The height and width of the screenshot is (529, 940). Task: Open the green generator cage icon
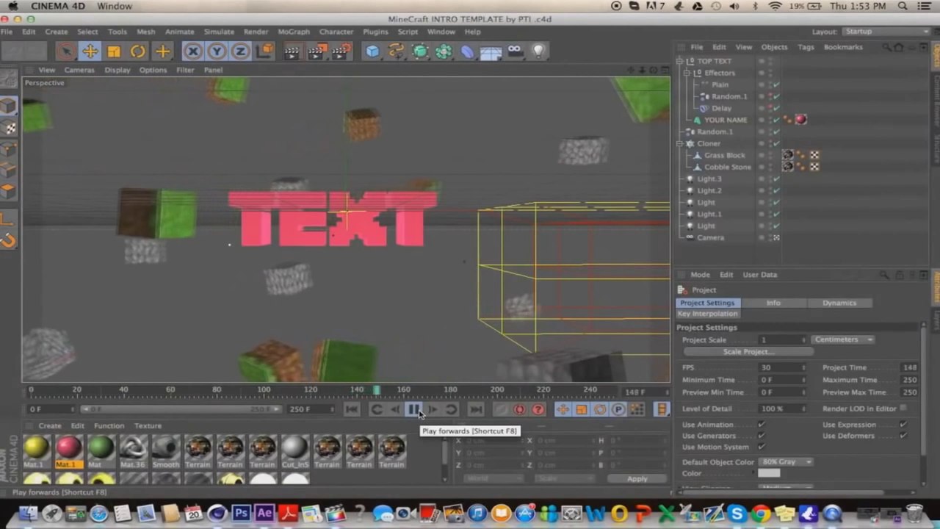tap(420, 51)
